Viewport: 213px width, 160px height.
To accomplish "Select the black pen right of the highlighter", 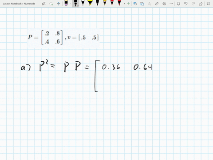I will [97, 3].
